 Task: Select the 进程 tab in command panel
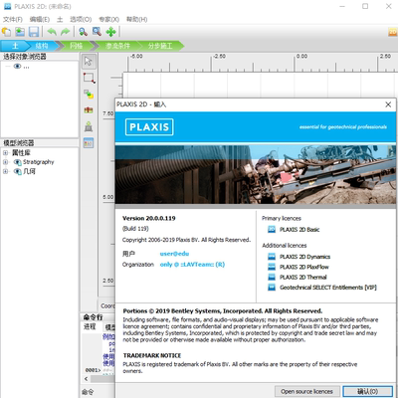click(90, 326)
